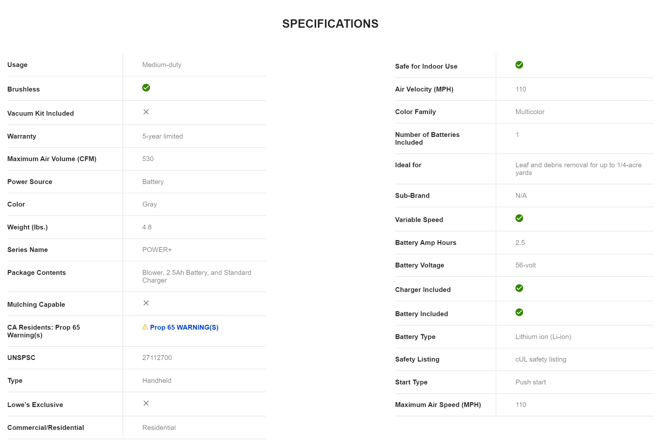Click the UNSPSC code 27112700
This screenshot has width=667, height=446.
click(157, 358)
